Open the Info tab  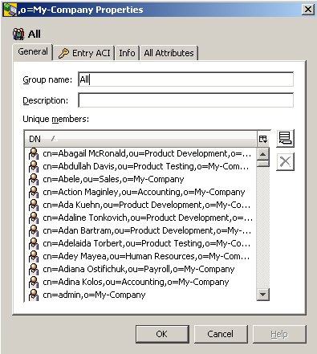coord(127,53)
